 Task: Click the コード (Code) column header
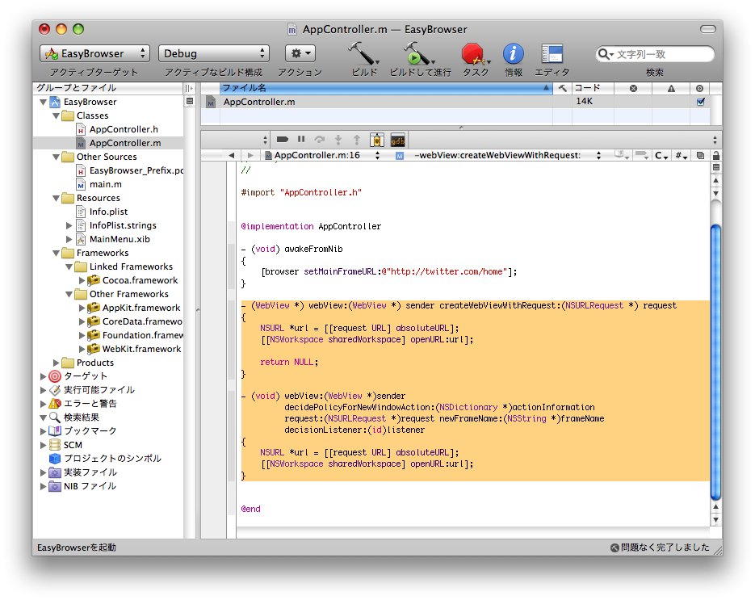[x=594, y=88]
